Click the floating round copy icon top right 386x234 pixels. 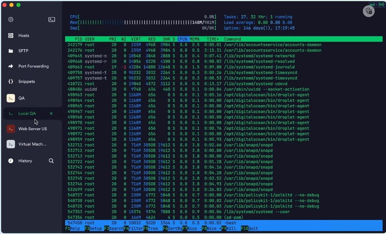[368, 12]
